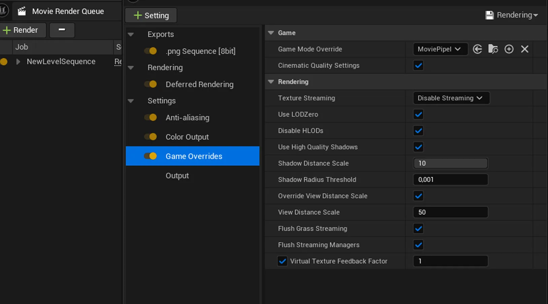Toggle the Game Overrides setting switch

tap(151, 156)
